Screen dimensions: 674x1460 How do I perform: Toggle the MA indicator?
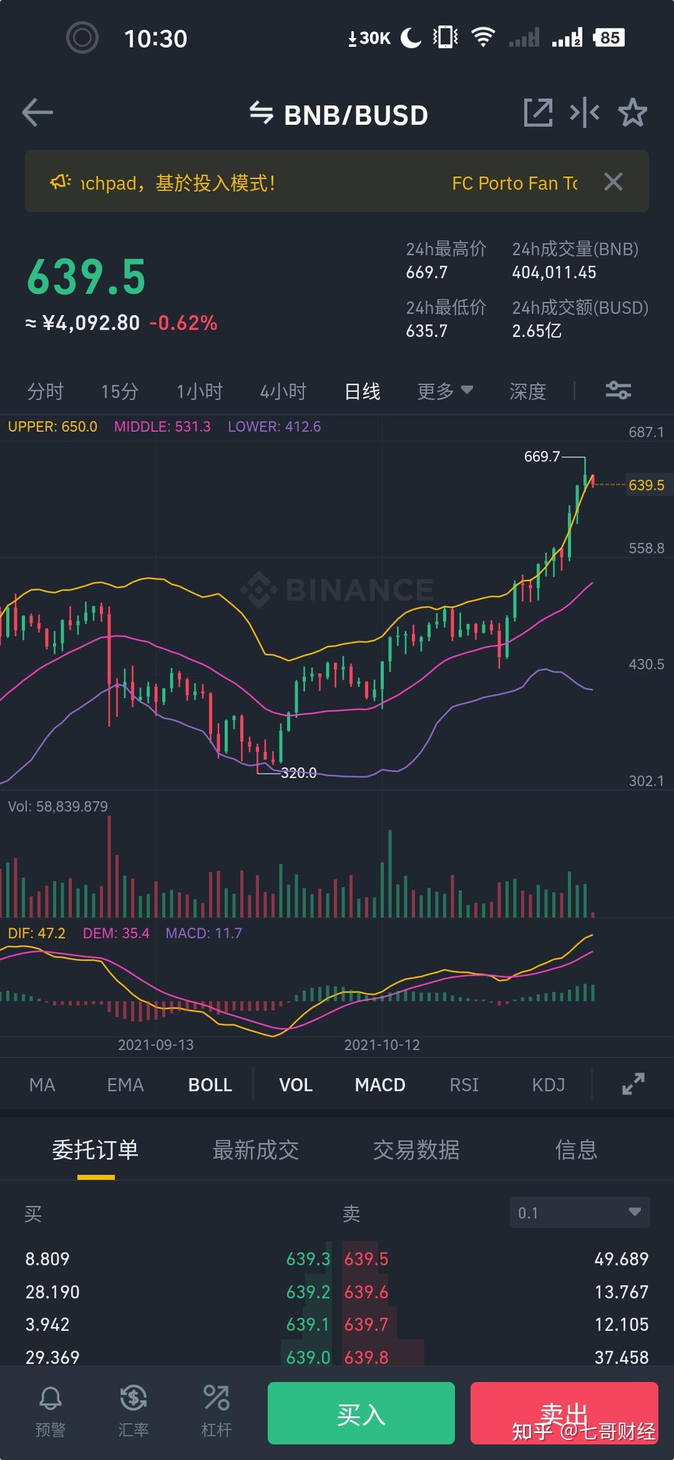click(42, 1084)
